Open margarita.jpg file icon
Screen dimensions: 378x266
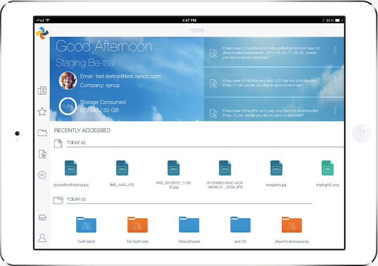tap(276, 168)
